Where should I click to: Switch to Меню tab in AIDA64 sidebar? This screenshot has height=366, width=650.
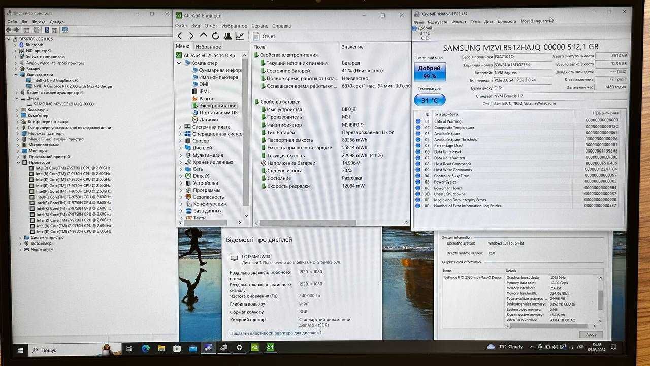[182, 46]
